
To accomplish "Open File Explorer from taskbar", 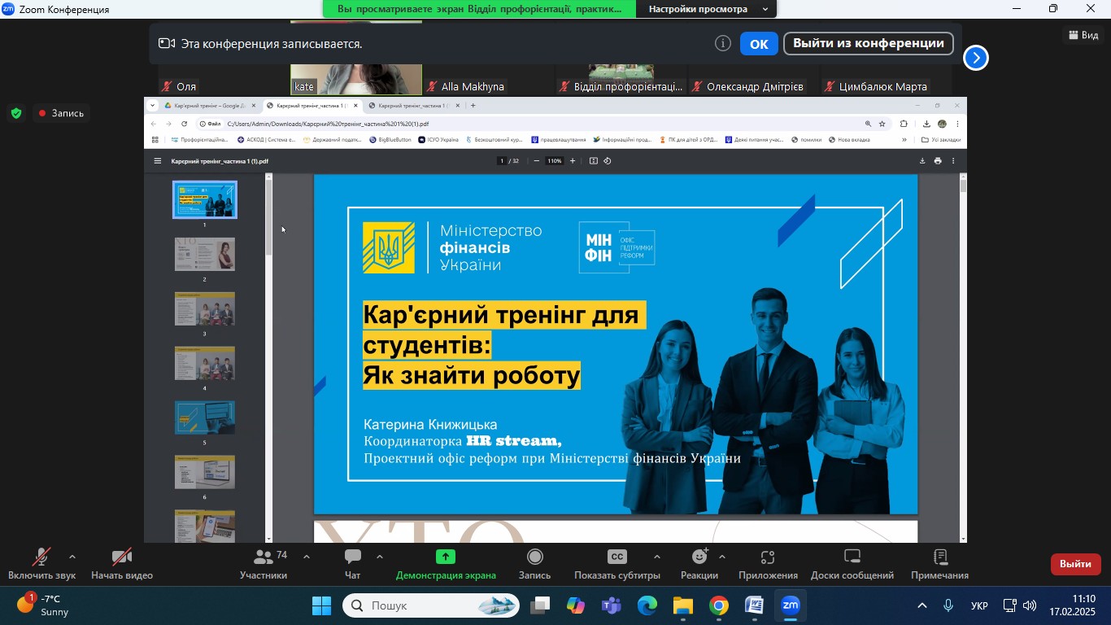I will [683, 605].
